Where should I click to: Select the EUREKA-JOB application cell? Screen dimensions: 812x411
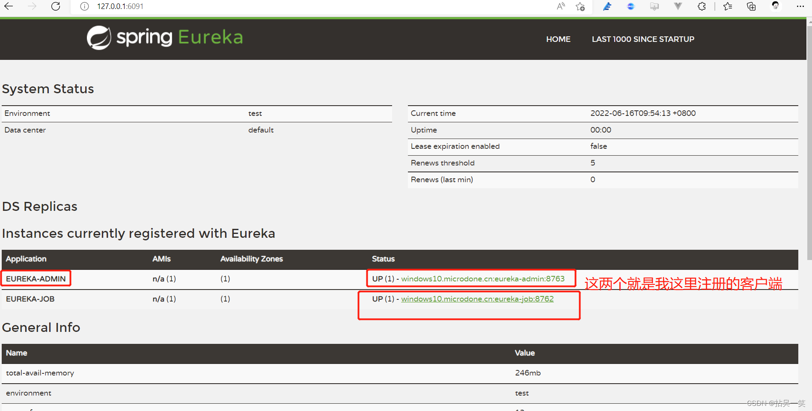(x=30, y=299)
